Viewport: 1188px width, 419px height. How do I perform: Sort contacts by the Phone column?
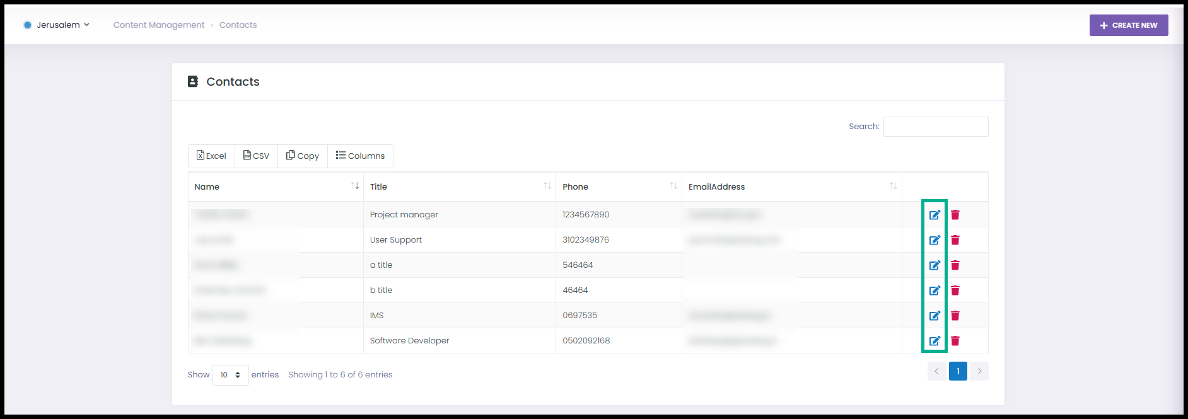coord(619,187)
